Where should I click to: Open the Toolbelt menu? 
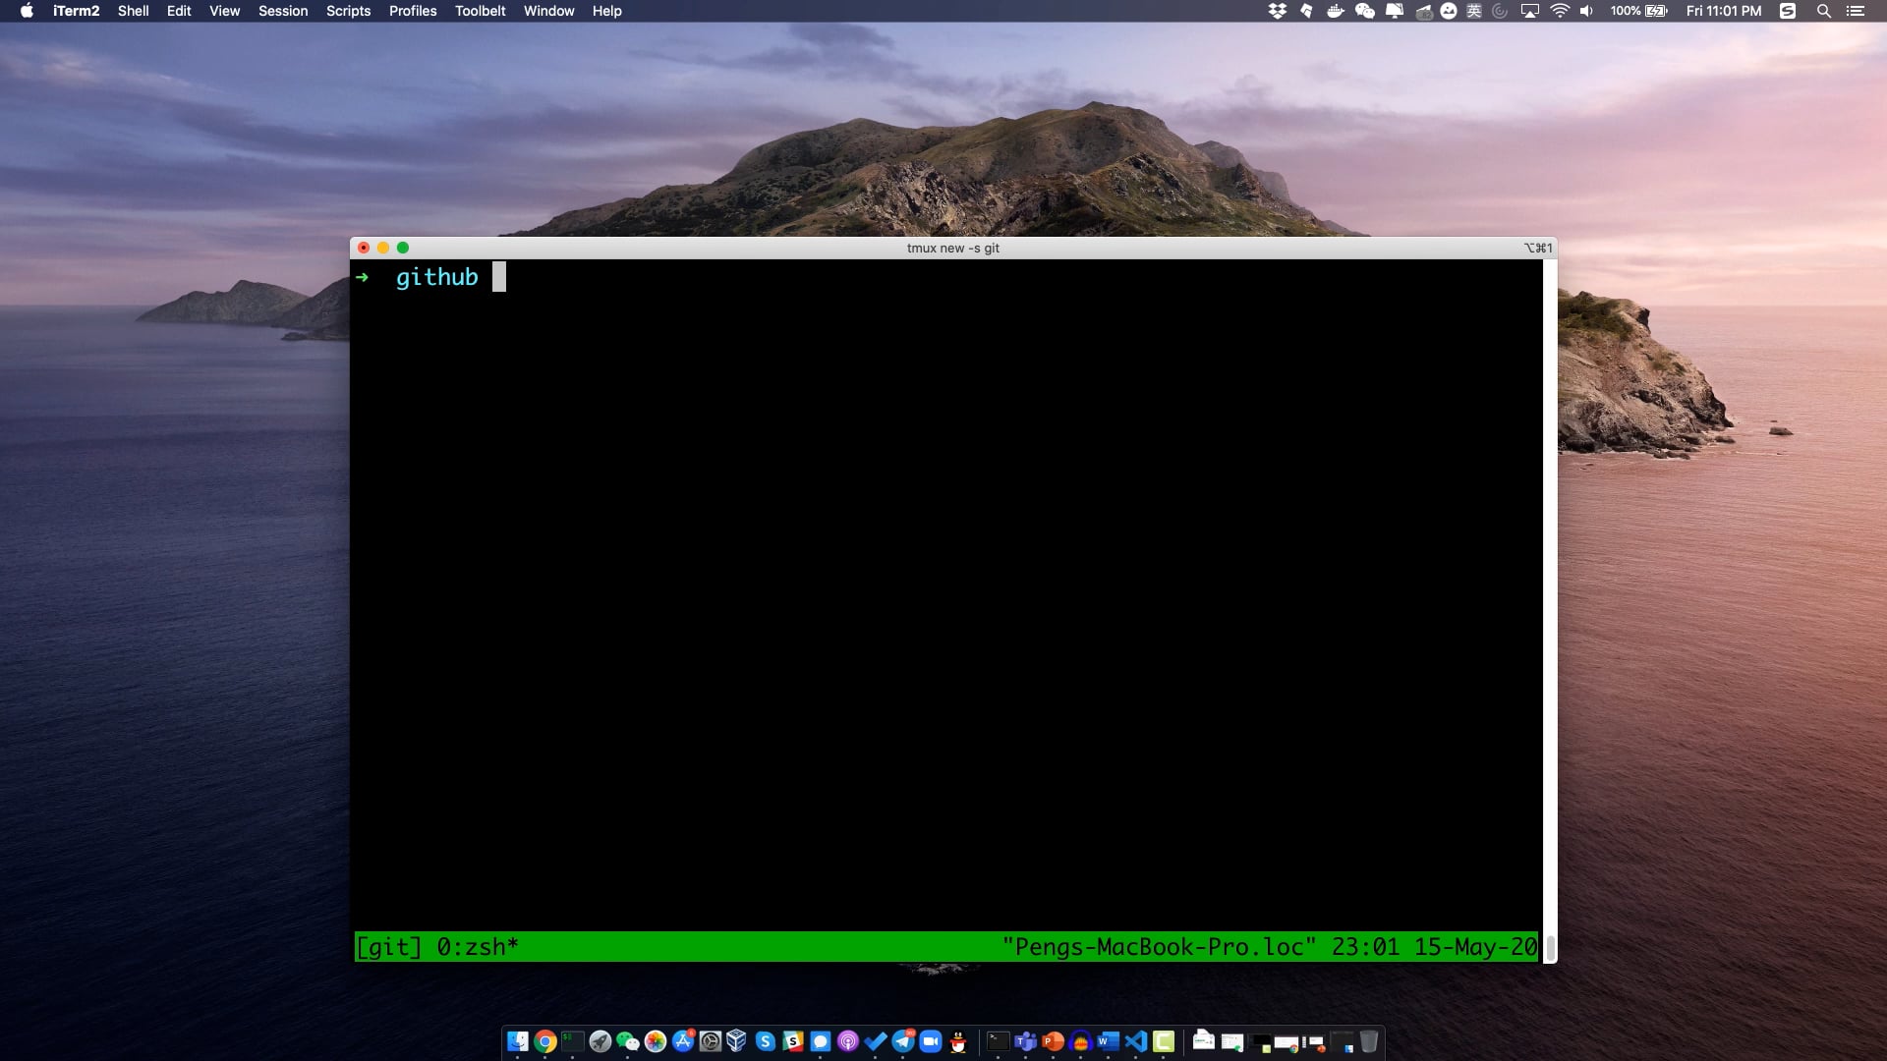pos(480,11)
